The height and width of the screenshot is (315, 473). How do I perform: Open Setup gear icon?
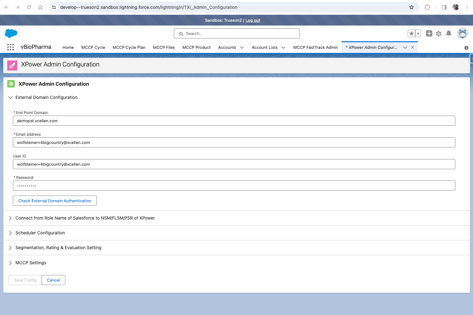tap(439, 33)
